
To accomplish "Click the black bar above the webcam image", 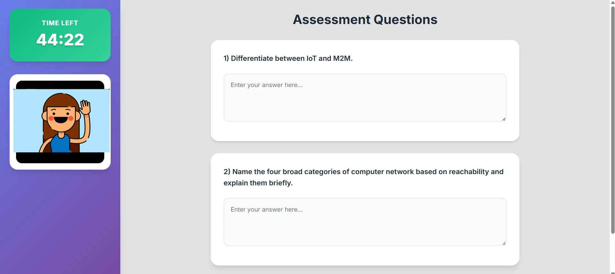I will coord(60,85).
